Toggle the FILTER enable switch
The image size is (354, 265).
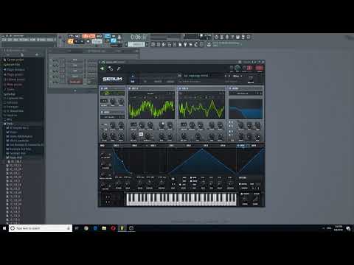230,88
